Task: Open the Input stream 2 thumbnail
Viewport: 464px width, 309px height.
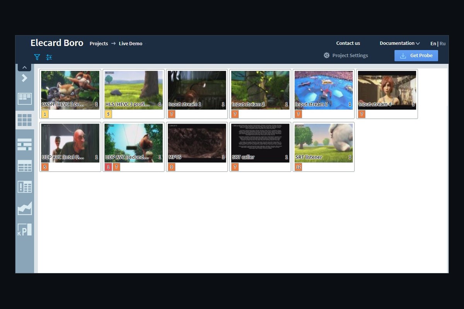Action: pos(260,90)
